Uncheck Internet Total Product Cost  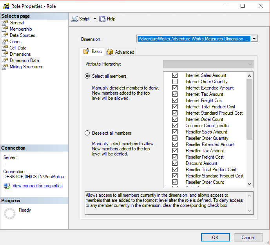coord(175,107)
